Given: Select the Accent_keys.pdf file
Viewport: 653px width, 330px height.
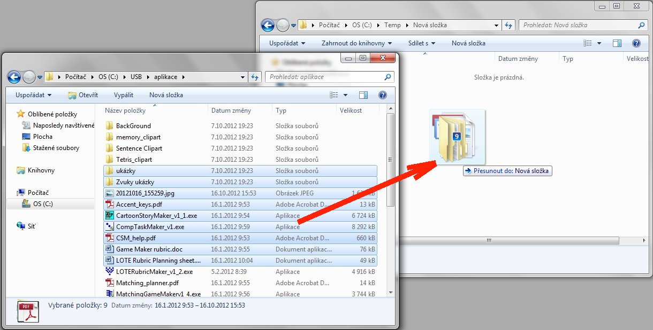Looking at the screenshot, I should click(x=139, y=205).
